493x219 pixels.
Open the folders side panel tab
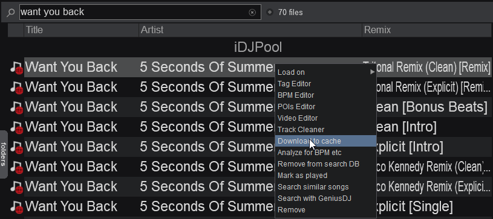pos(4,154)
